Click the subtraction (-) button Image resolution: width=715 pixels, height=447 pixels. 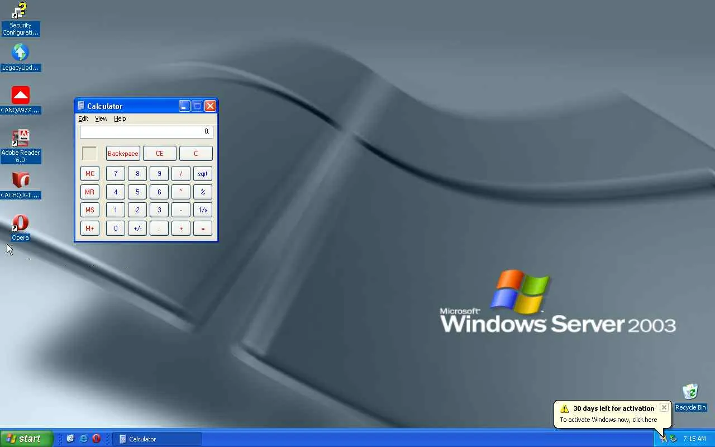pyautogui.click(x=181, y=210)
